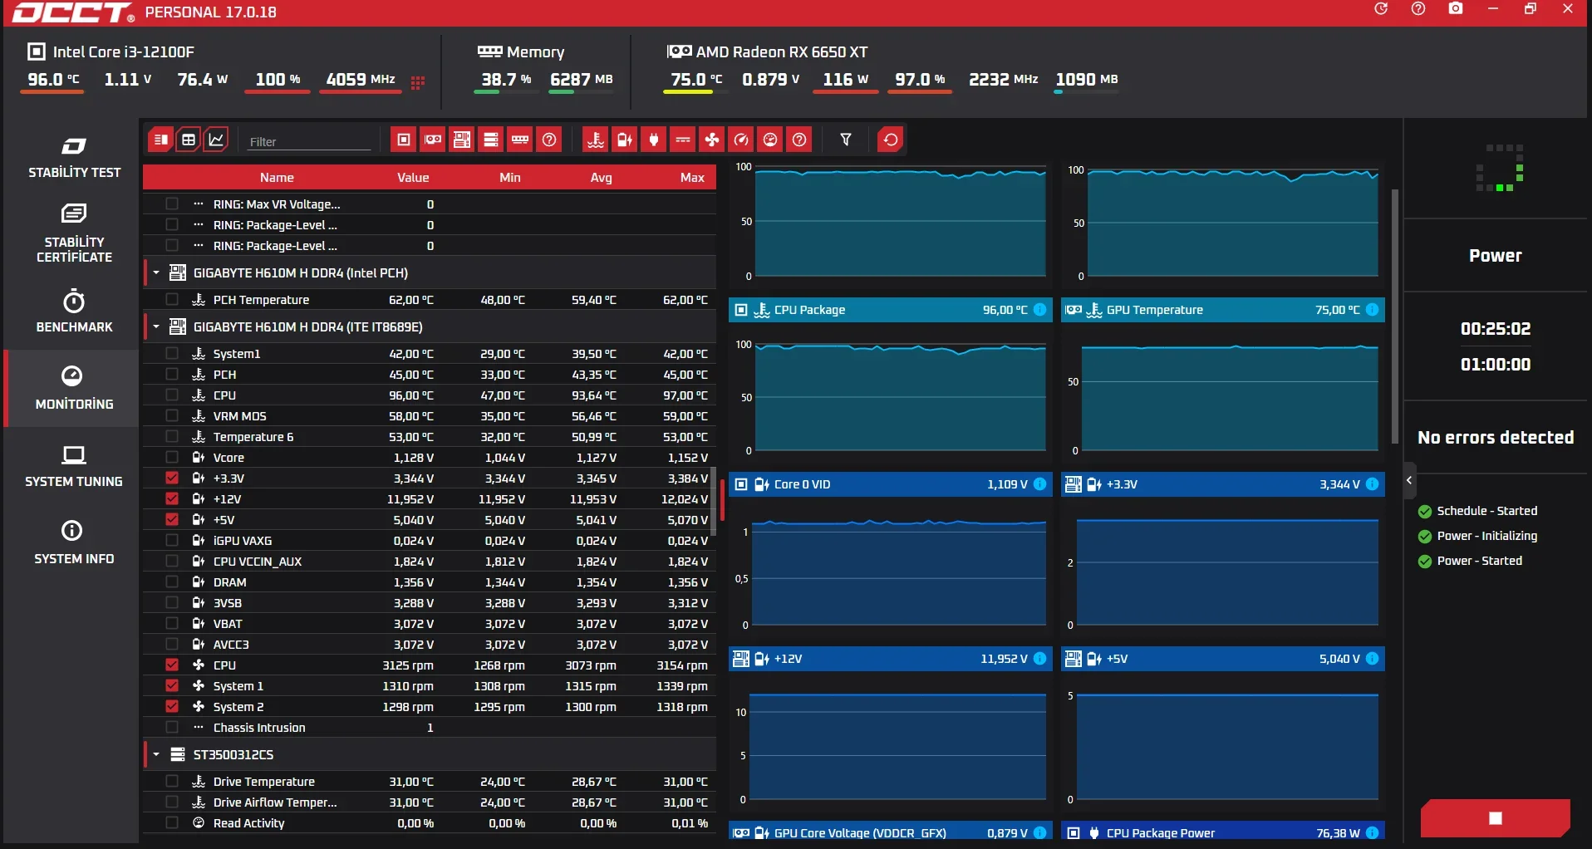Uncheck the +12V sensor checkbox
1592x849 pixels.
pos(172,498)
